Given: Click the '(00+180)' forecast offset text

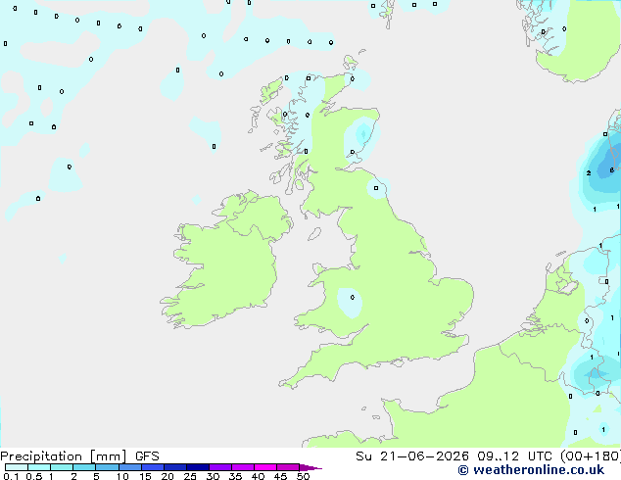Looking at the screenshot, I should tap(591, 456).
